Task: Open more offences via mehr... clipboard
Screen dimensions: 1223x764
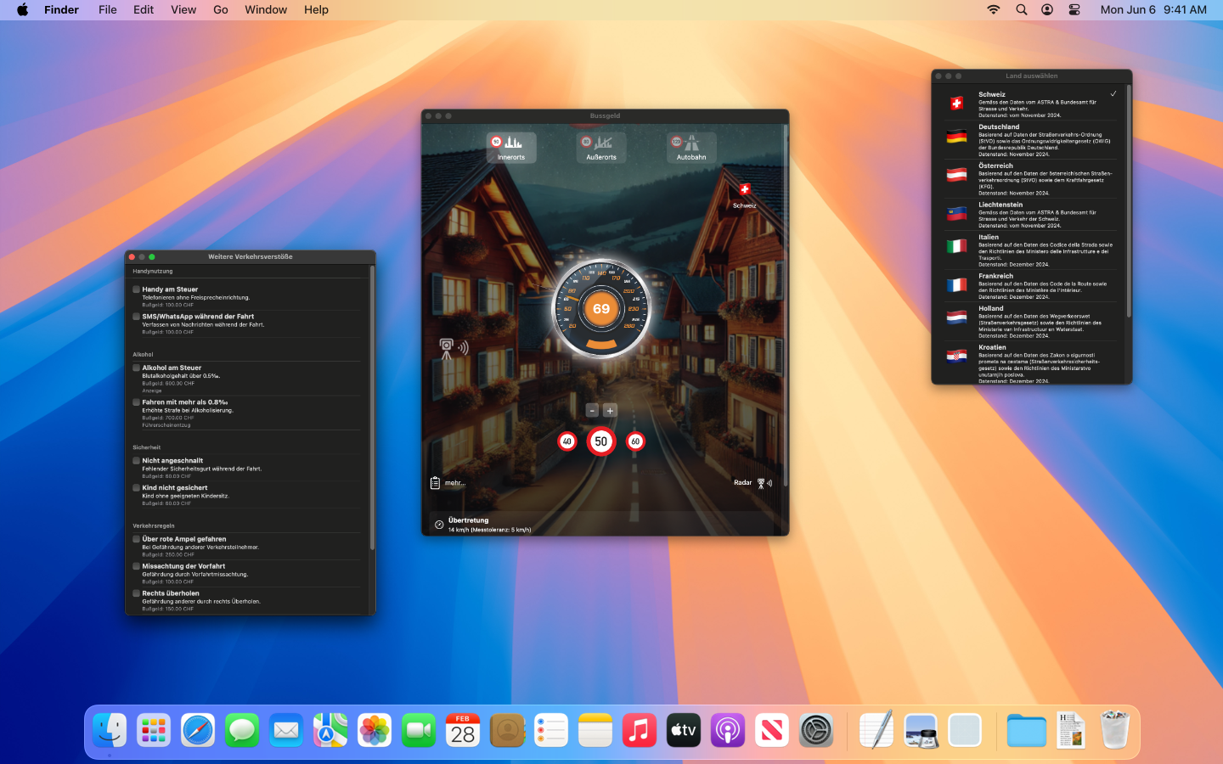Action: tap(448, 483)
